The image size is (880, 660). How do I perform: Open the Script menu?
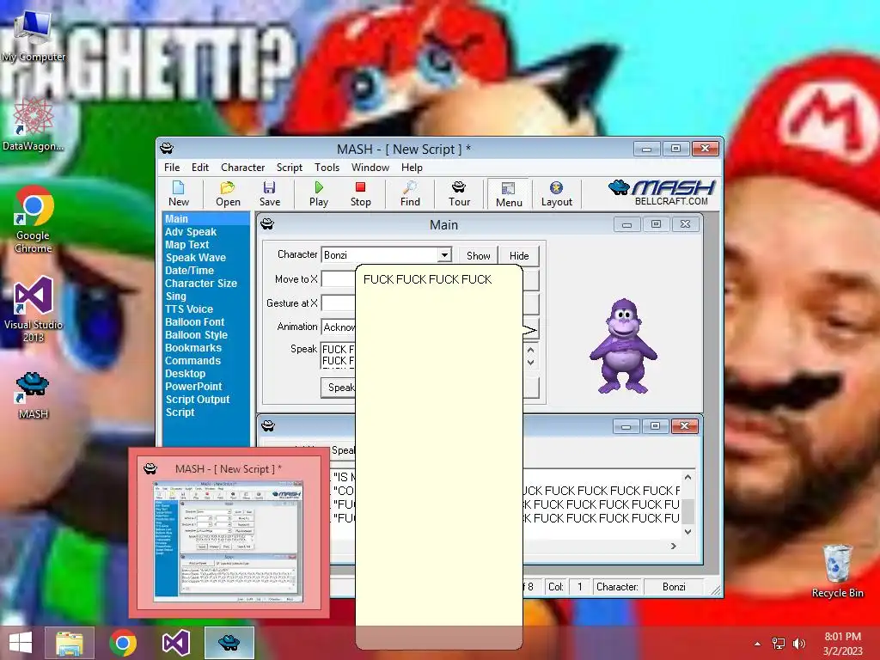[x=289, y=168]
